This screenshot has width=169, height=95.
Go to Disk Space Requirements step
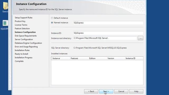point(26,36)
